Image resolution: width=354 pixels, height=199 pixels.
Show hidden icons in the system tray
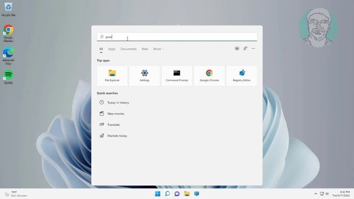pyautogui.click(x=315, y=194)
